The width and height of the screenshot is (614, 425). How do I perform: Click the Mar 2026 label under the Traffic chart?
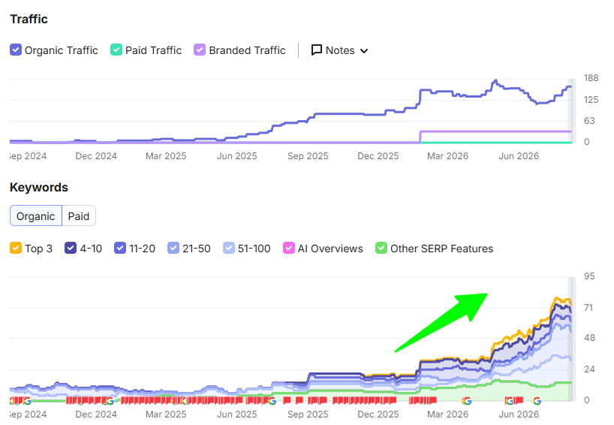coord(447,156)
